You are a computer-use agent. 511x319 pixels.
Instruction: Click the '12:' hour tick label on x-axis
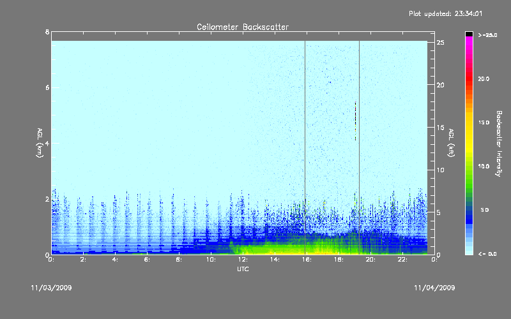point(243,260)
